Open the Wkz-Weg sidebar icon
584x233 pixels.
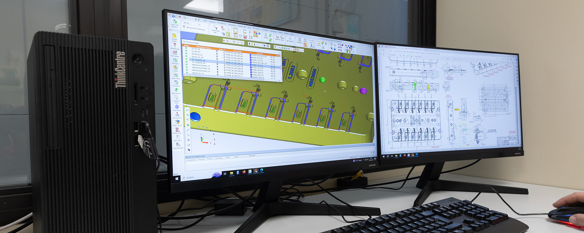[176, 76]
